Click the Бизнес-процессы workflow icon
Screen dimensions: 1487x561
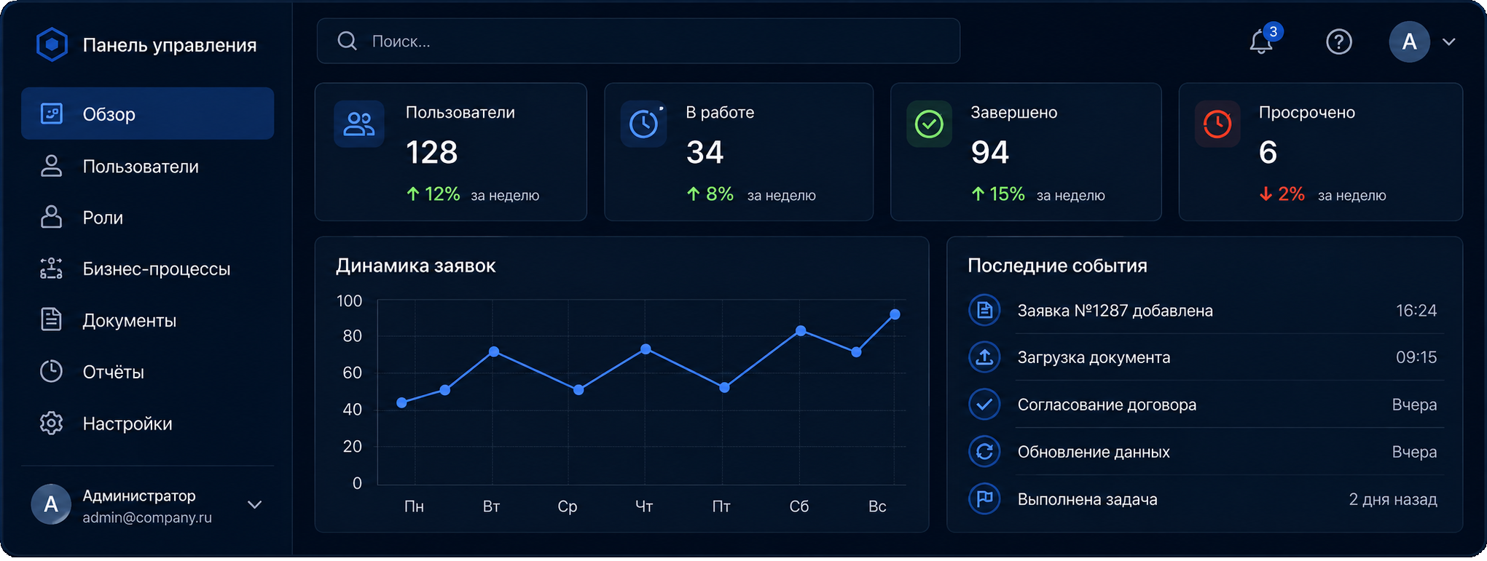click(x=51, y=268)
